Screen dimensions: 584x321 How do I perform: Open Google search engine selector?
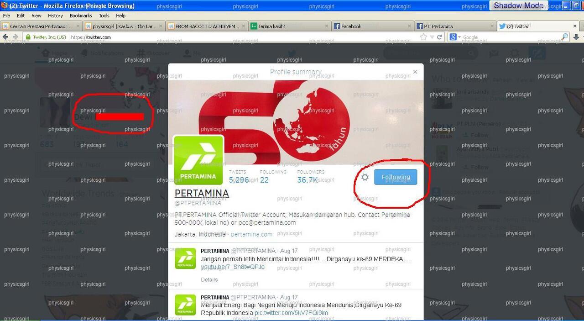point(455,37)
